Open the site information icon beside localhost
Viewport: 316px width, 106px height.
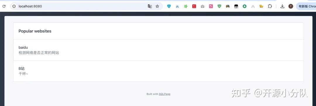(x=14, y=6)
